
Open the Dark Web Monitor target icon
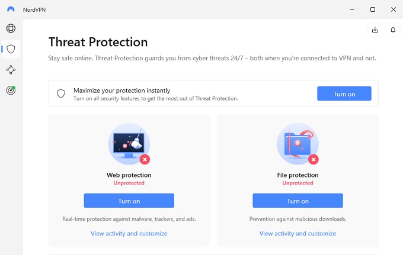pos(11,91)
